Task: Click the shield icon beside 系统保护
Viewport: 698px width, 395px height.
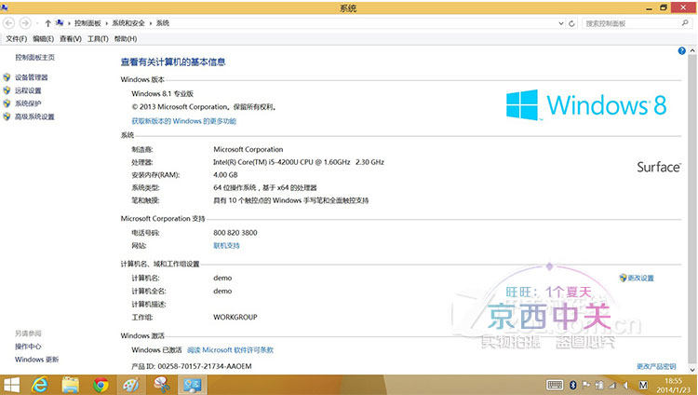Action: 7,103
